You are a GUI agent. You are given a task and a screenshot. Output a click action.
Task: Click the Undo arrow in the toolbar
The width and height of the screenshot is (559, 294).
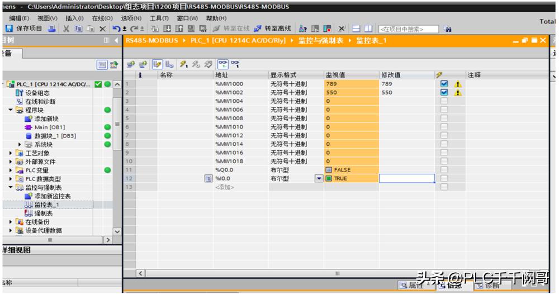pyautogui.click(x=116, y=29)
